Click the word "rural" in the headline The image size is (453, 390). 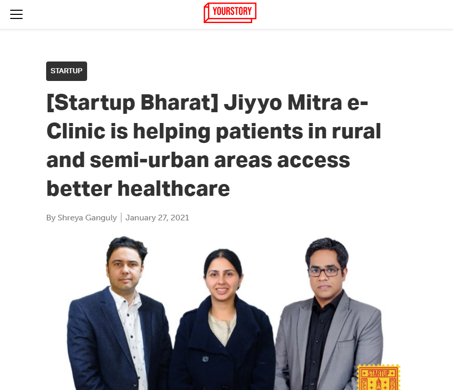356,131
